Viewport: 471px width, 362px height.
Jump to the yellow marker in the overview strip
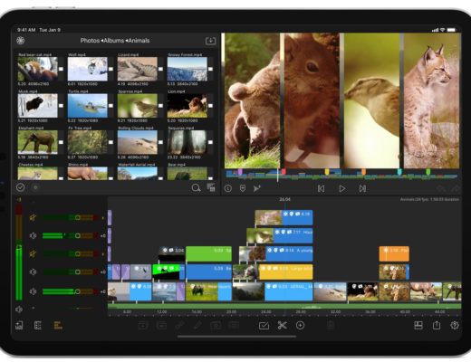pos(327,172)
